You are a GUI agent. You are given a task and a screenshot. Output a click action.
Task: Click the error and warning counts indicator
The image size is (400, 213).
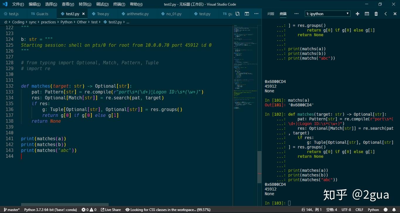[88, 209]
